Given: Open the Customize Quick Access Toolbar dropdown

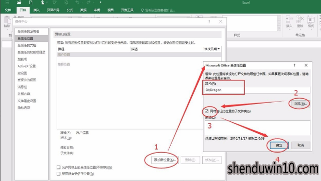Looking at the screenshot, I should point(100,2).
